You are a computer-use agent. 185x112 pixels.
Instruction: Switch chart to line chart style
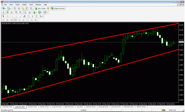point(12,12)
